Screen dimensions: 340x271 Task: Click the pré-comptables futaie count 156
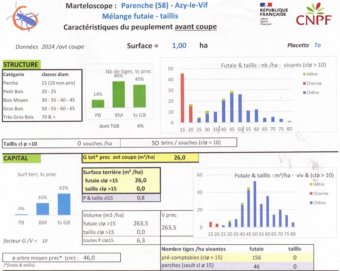(x=256, y=257)
